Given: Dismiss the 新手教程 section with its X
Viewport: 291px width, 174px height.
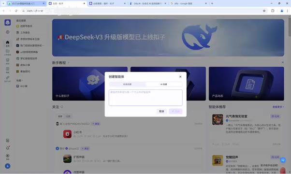Looking at the screenshot, I should [283, 62].
